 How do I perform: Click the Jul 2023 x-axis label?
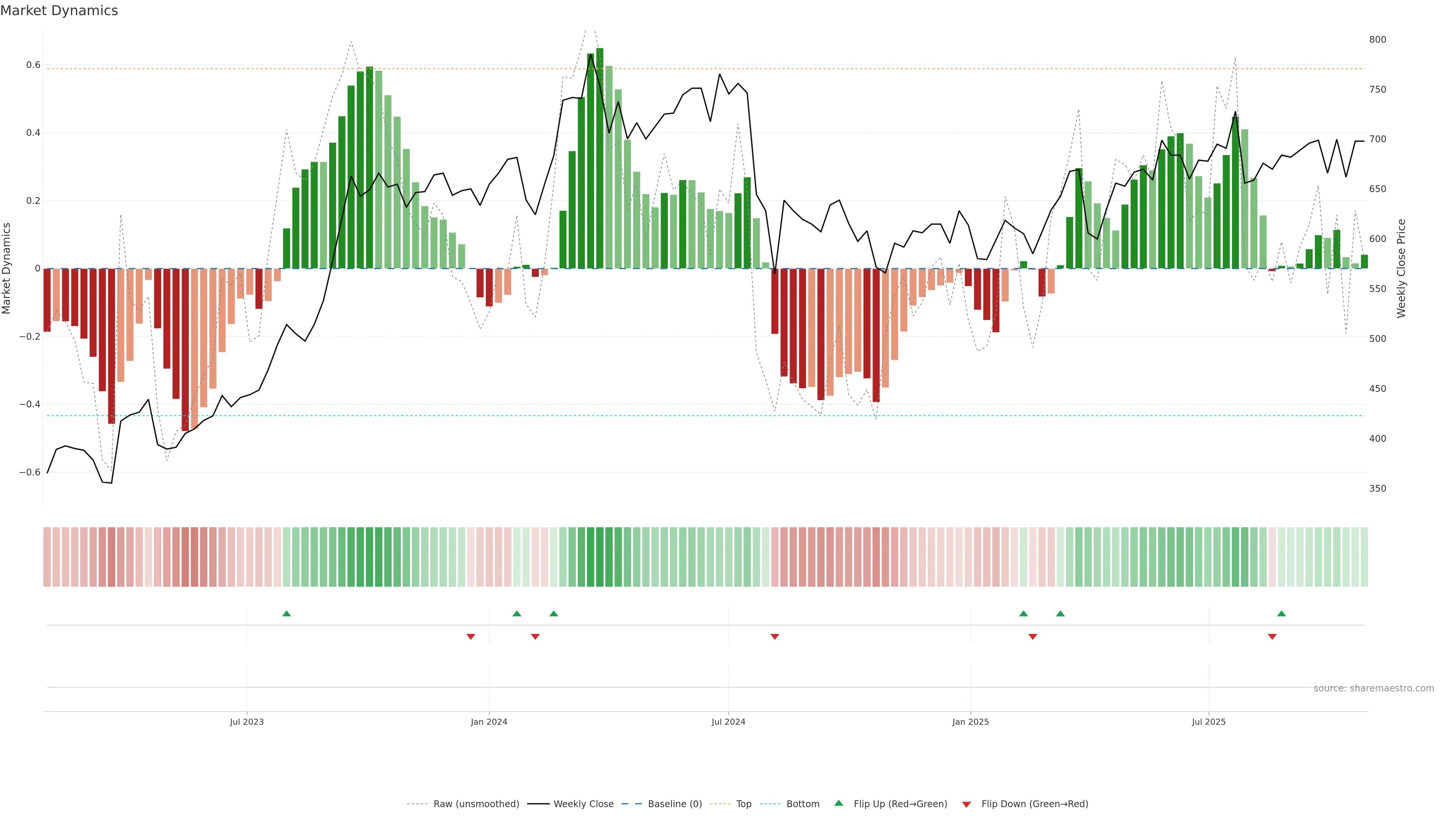[x=246, y=722]
